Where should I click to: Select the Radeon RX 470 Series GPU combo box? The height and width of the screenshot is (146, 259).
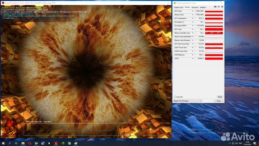coord(187,101)
